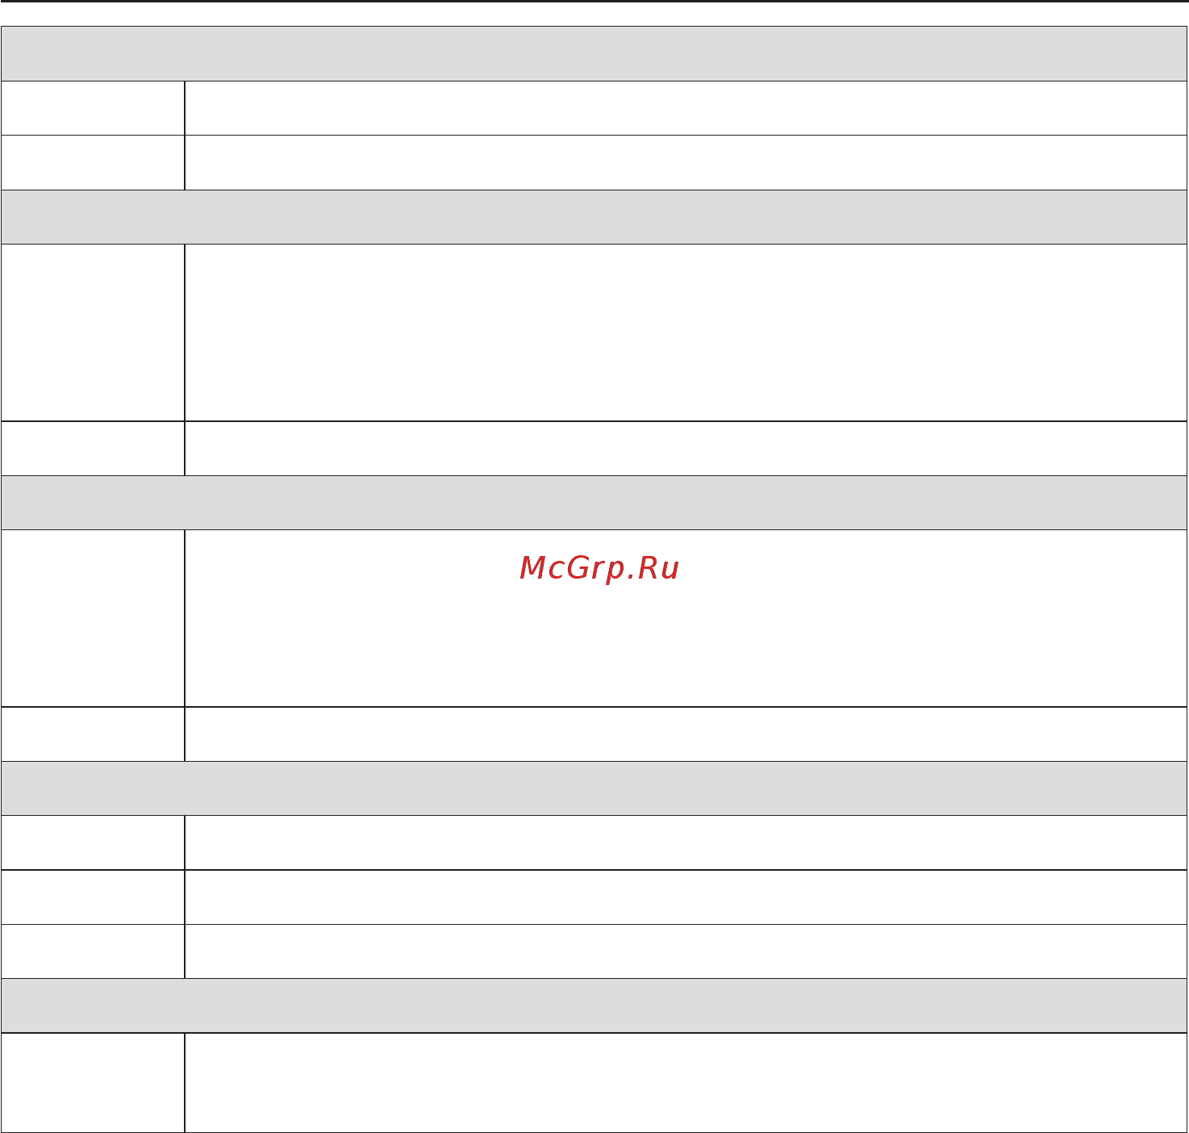Viewport: 1189px width, 1133px height.
Task: Click the wide right cell under the first gray header
Action: [686, 108]
